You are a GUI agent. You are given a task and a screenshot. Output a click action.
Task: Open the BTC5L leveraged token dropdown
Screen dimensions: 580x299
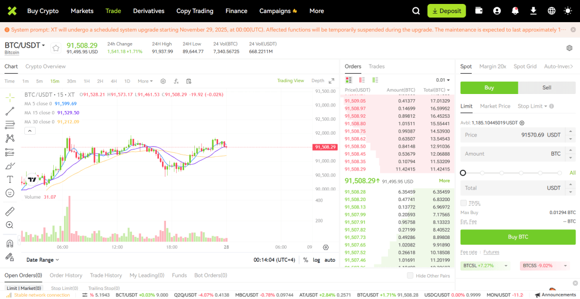point(485,266)
